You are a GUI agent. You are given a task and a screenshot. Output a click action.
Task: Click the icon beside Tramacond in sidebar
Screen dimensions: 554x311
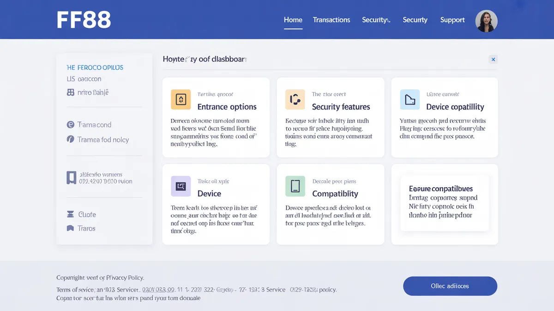click(x=71, y=125)
